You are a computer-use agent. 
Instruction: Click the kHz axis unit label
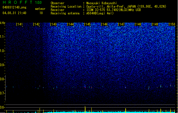tap(3, 23)
